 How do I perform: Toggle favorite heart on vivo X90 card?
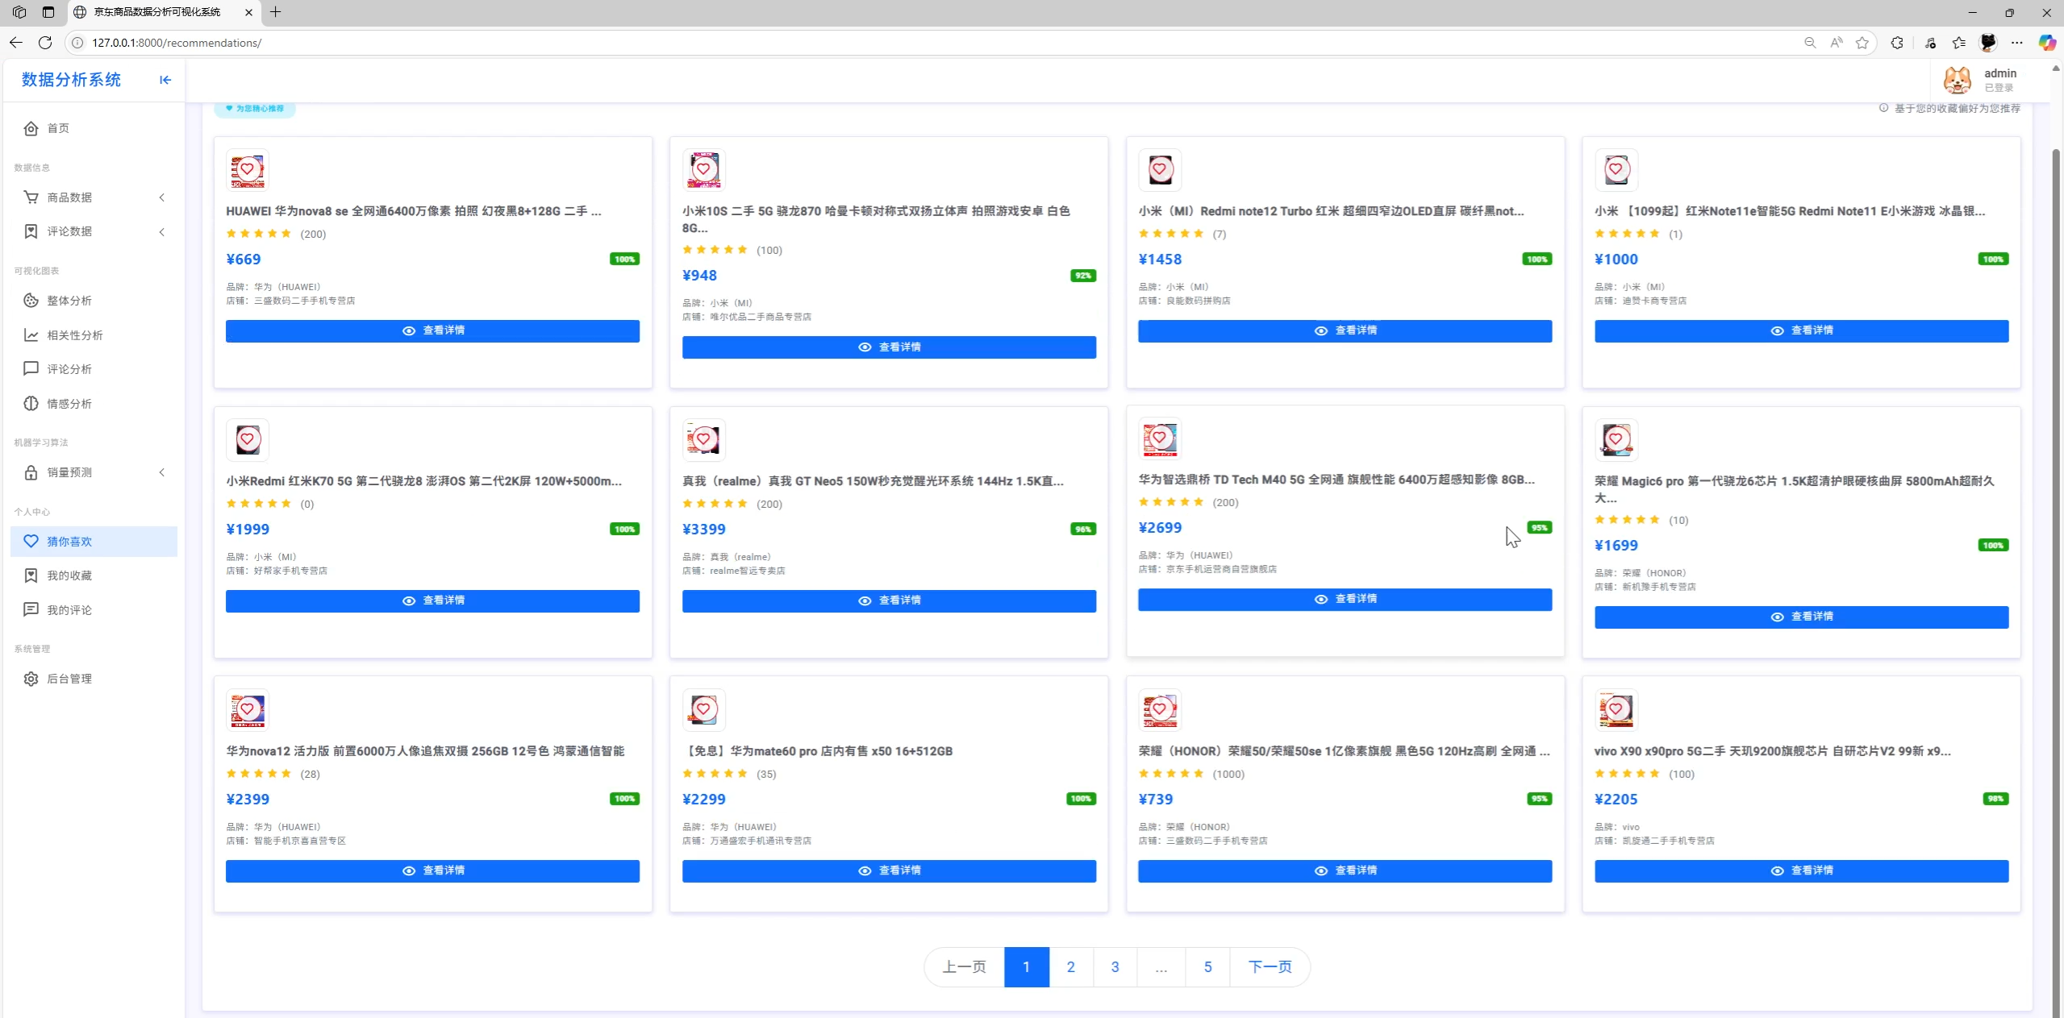click(x=1616, y=709)
